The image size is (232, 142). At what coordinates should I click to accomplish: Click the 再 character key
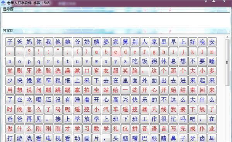click(29, 119)
